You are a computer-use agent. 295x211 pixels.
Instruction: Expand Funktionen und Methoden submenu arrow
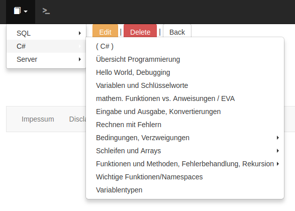(x=278, y=164)
